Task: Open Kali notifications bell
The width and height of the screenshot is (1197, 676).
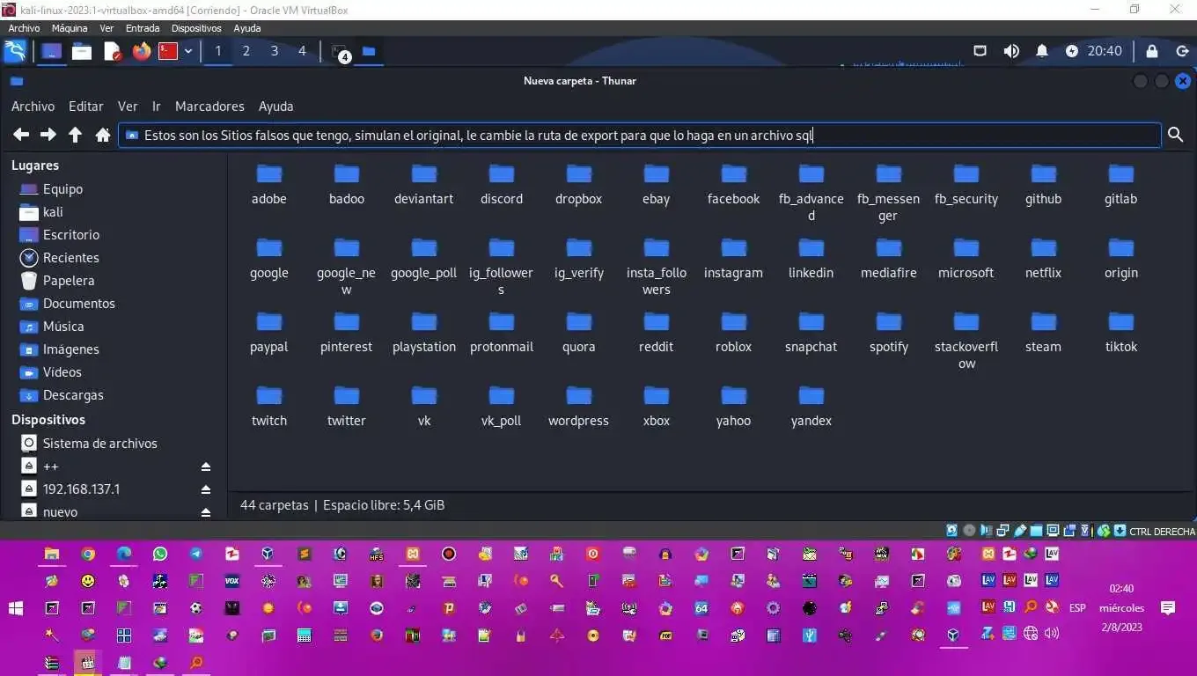Action: 1042,51
